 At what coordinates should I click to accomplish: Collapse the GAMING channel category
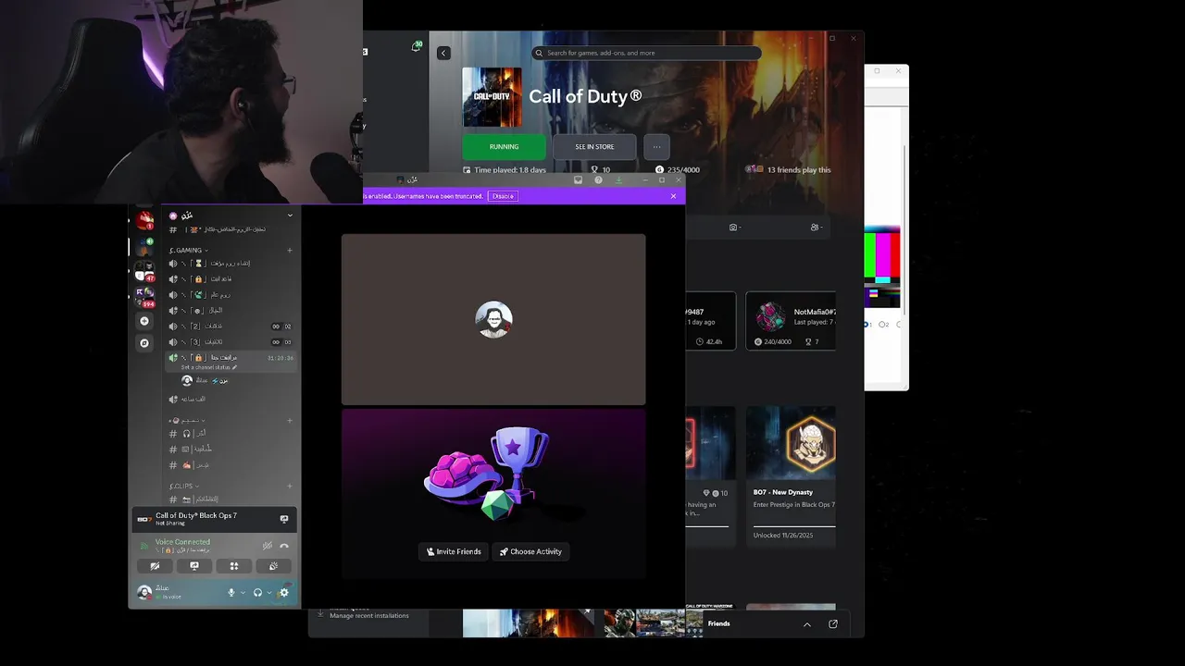point(189,251)
